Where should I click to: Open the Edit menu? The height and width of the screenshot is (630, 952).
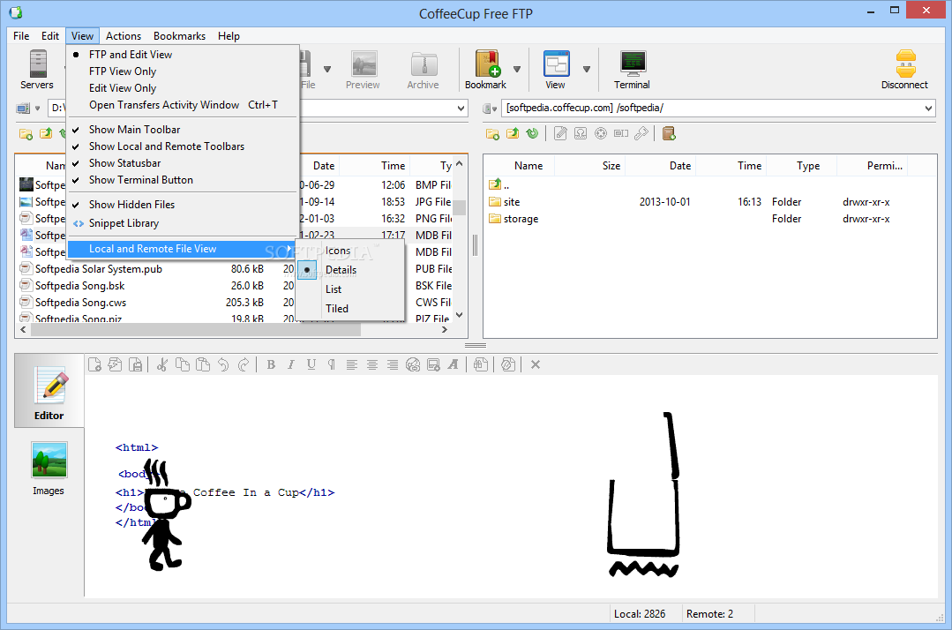tap(49, 36)
